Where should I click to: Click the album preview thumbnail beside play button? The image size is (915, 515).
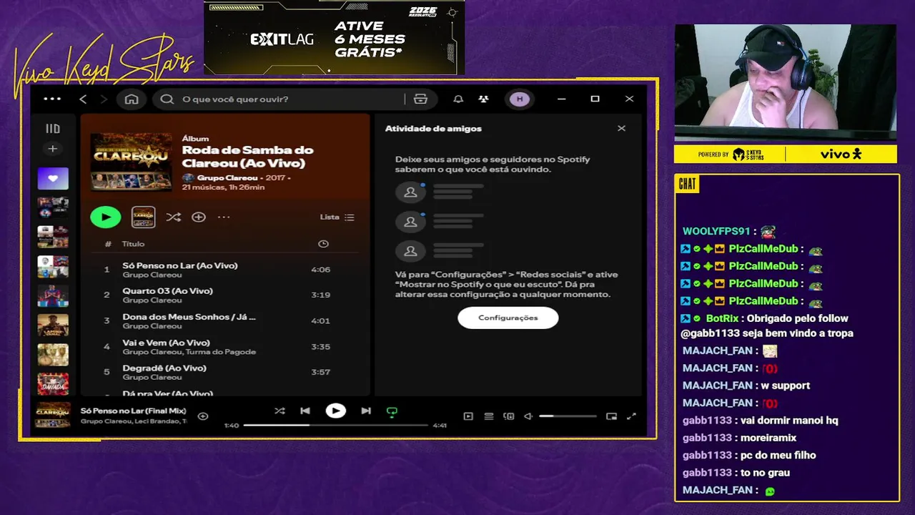coord(143,217)
